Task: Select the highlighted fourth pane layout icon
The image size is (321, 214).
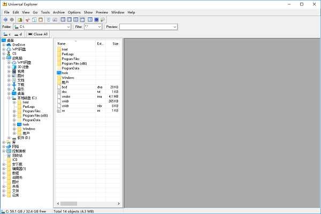Action: point(82,20)
